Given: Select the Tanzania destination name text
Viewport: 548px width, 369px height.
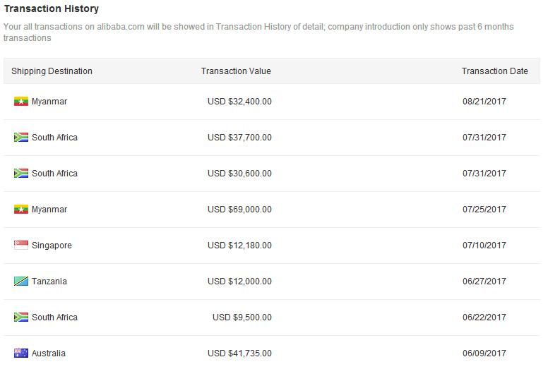Looking at the screenshot, I should click(x=49, y=282).
